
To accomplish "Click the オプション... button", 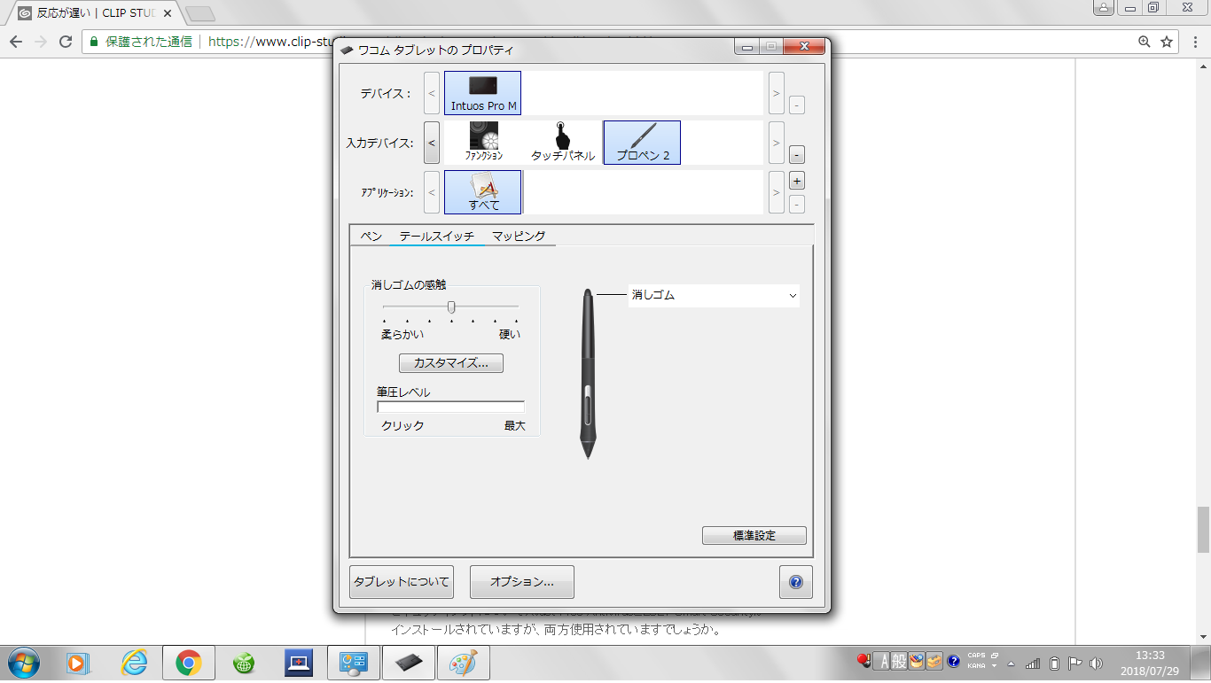I will click(522, 582).
